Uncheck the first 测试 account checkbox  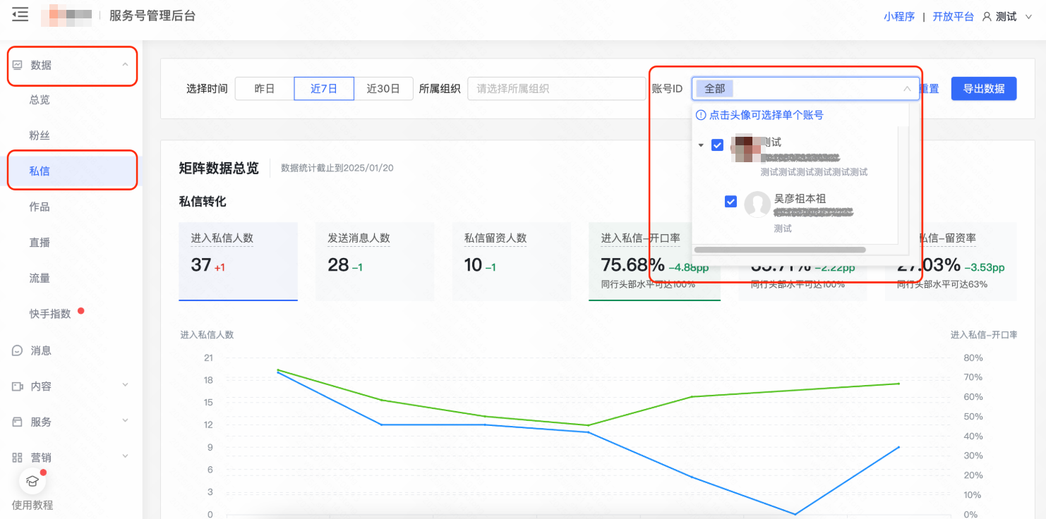717,145
